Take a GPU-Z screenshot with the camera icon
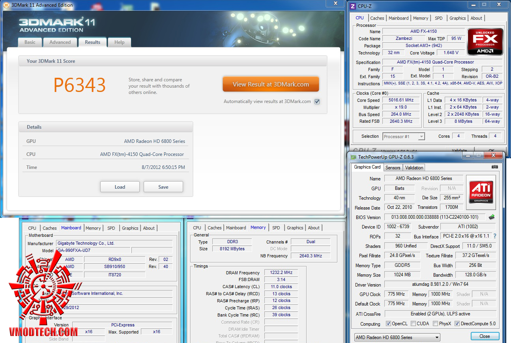 [495, 167]
